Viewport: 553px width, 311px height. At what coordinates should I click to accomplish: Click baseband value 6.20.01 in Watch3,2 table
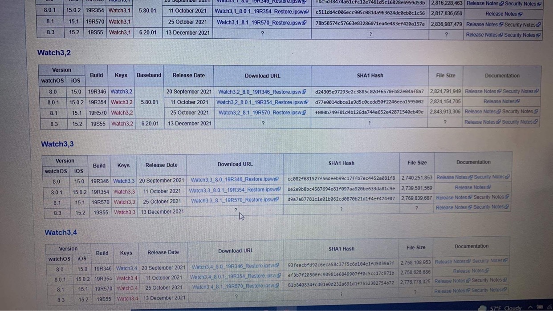click(x=150, y=123)
